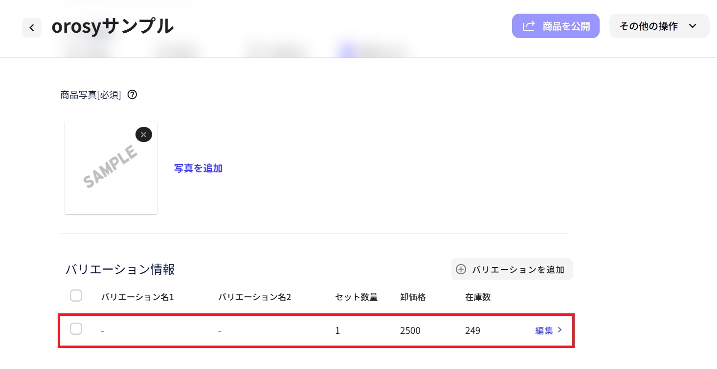Viewport: 717px width, 369px height.
Task: Click the stock value 249 in the row
Action: 472,330
